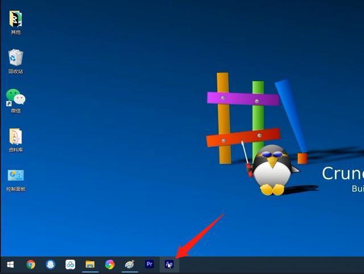This screenshot has width=364, height=274.
Task: Select the 回收站 recycle bin icon
Action: 15,61
